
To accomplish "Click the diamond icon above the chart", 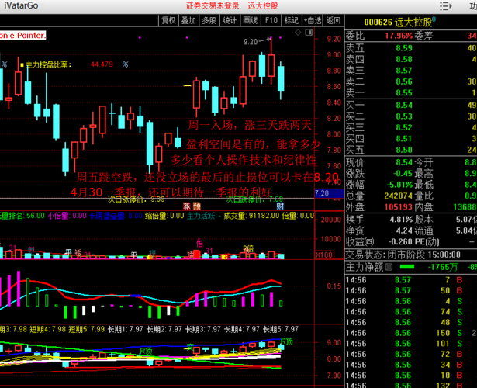I will (x=298, y=33).
